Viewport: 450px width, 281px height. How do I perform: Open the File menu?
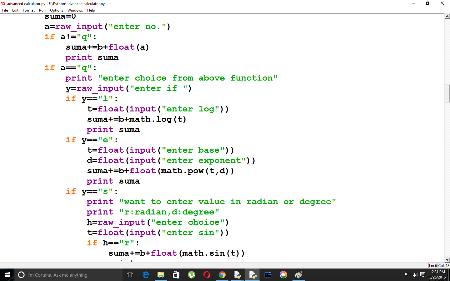5,10
